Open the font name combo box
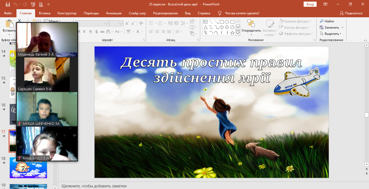This screenshot has width=369, height=189. click(x=106, y=23)
